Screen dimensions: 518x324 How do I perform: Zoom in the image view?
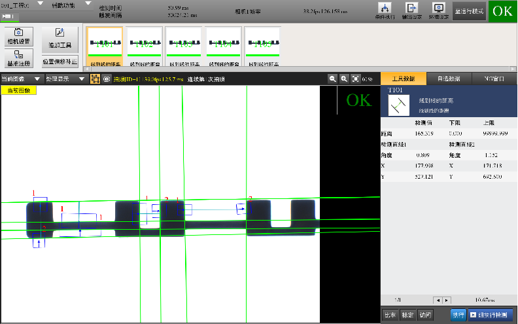point(344,79)
